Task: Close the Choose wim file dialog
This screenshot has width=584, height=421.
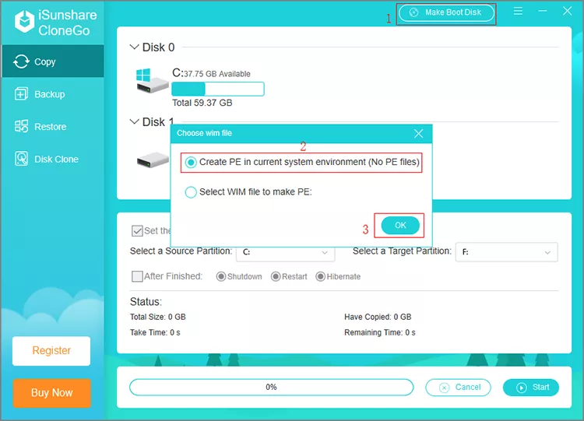Action: click(x=419, y=133)
